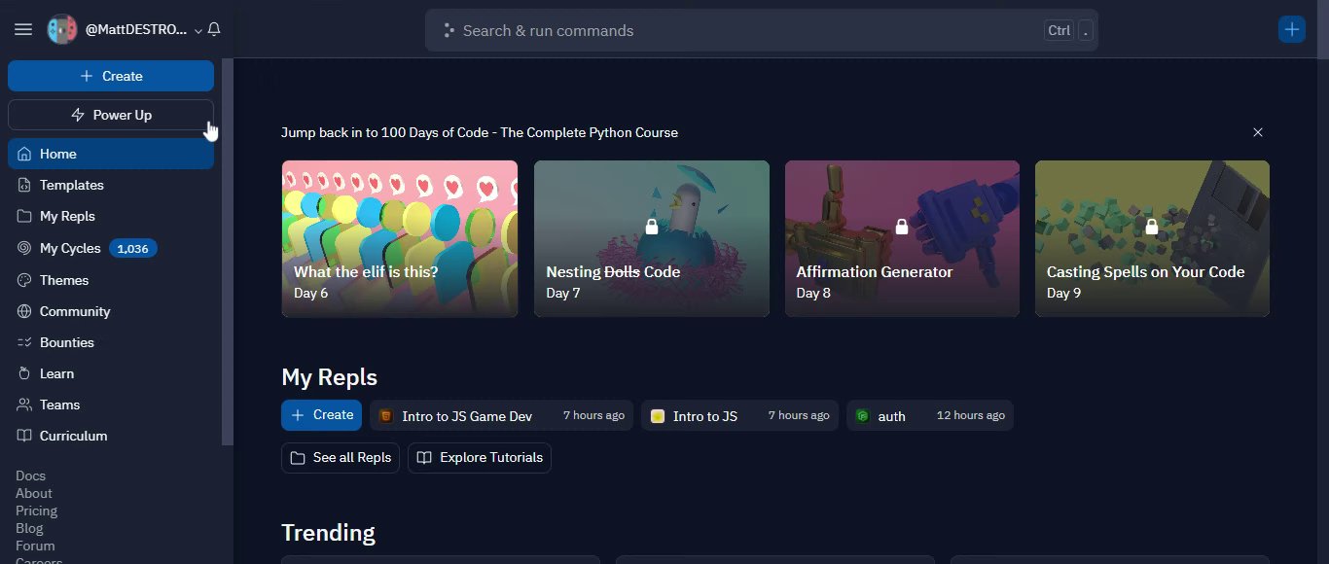This screenshot has width=1329, height=564.
Task: Click the Learn apple icon
Action: pyautogui.click(x=24, y=373)
